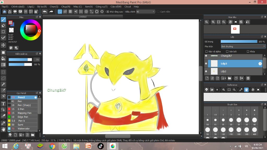Enable concentric circle snap guide
This screenshot has width=267, height=150.
click(x=86, y=11)
